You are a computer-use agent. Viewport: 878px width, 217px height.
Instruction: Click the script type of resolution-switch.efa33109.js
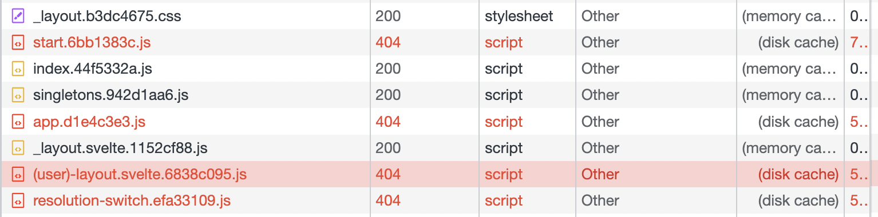tap(504, 201)
